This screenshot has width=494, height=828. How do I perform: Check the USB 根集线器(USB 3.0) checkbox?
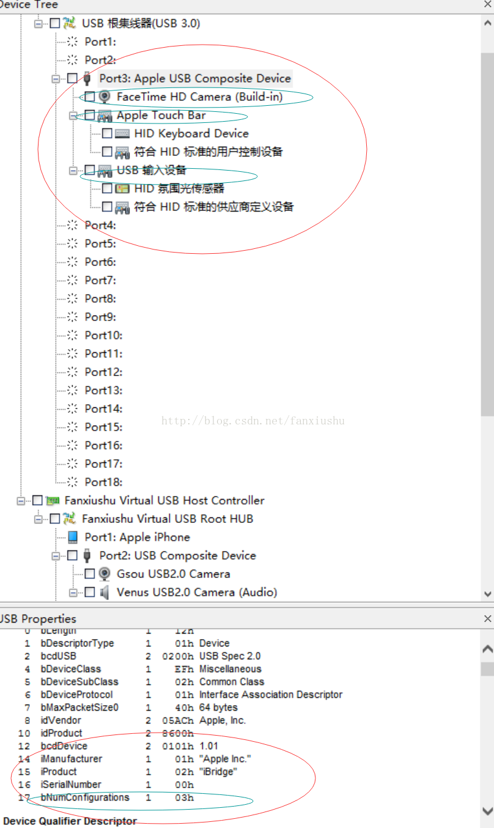[x=55, y=23]
